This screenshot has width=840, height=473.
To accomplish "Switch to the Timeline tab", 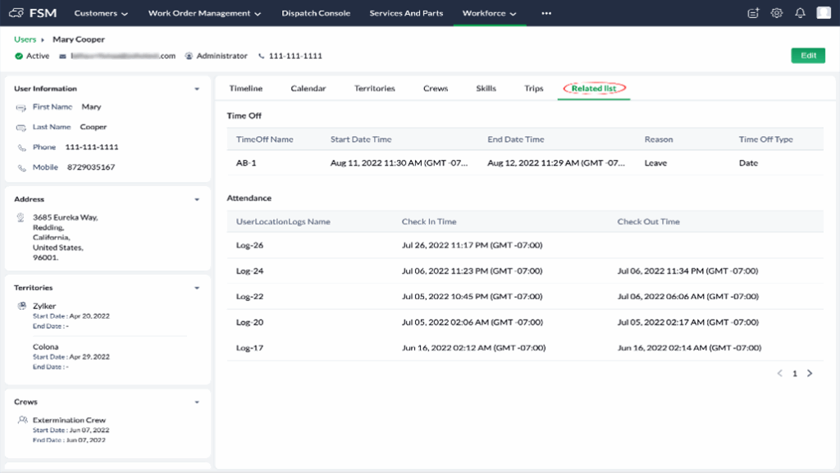I will click(x=246, y=89).
